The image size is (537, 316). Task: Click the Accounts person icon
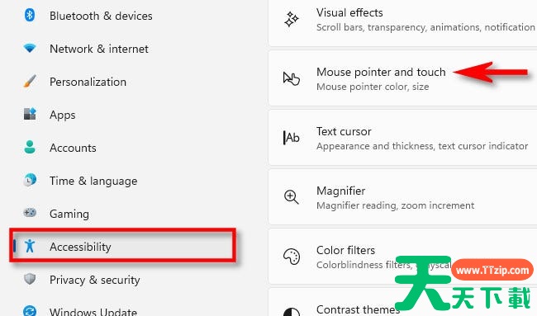(x=30, y=147)
